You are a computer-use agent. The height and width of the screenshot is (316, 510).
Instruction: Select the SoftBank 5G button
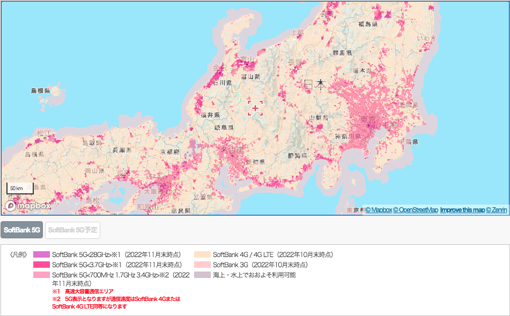(20, 230)
